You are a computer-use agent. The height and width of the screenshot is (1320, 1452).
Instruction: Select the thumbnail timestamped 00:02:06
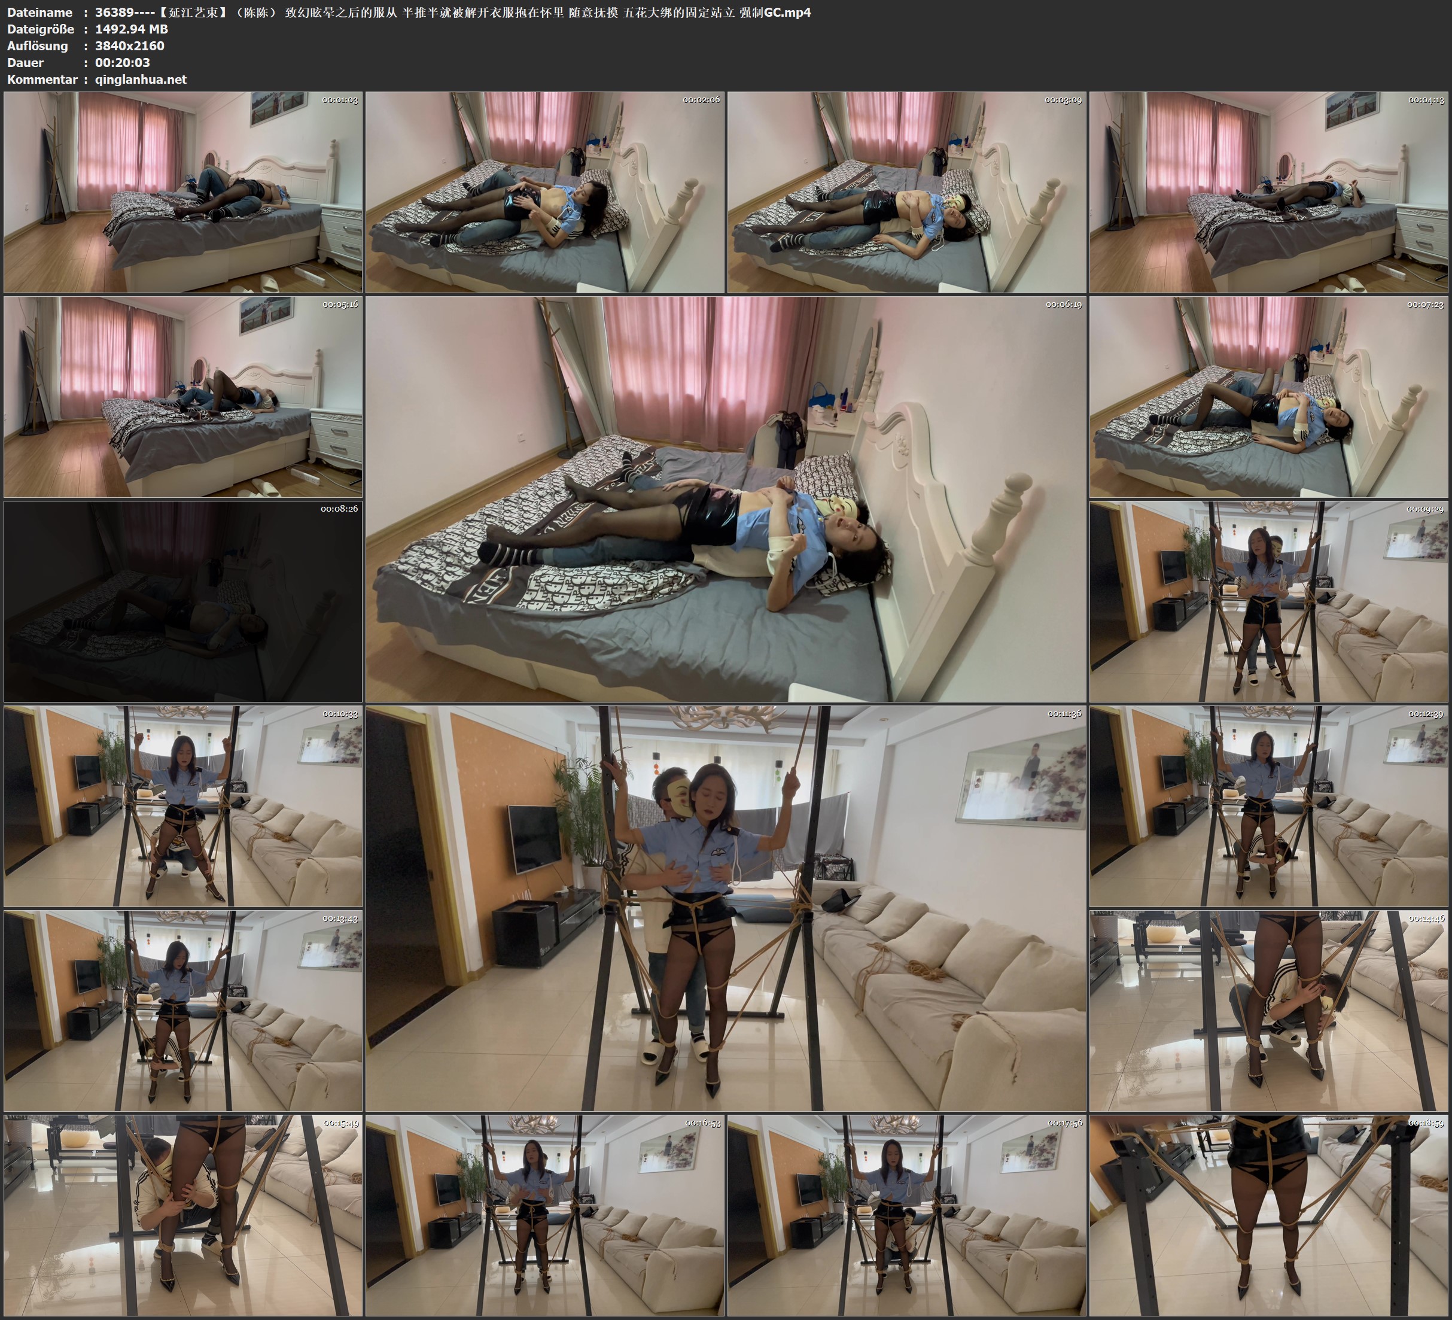pos(545,193)
